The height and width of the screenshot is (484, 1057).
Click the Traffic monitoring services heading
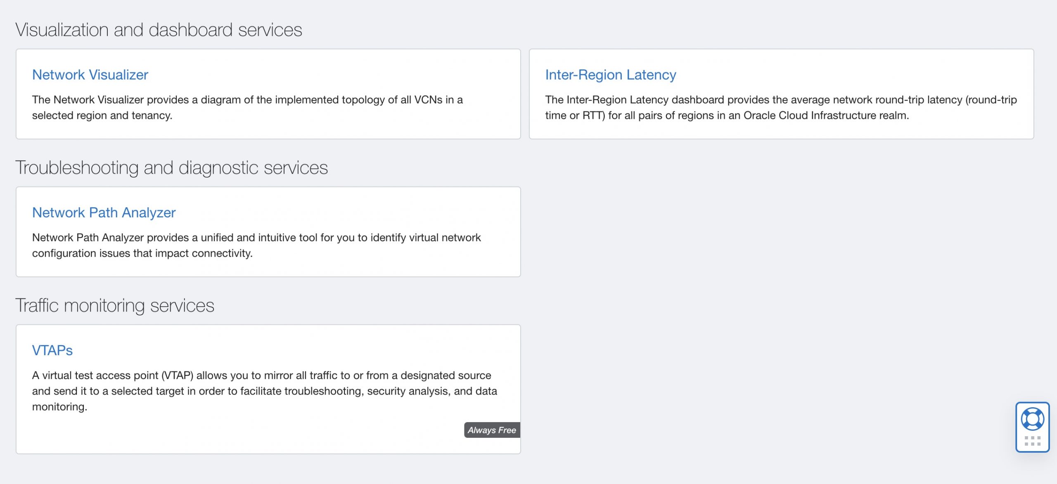(115, 305)
